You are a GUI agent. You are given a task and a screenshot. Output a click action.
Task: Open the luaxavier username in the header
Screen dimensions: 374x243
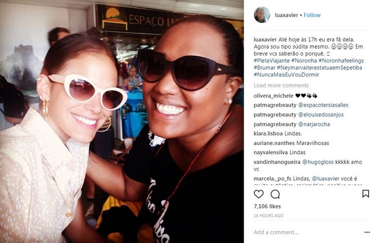286,15
